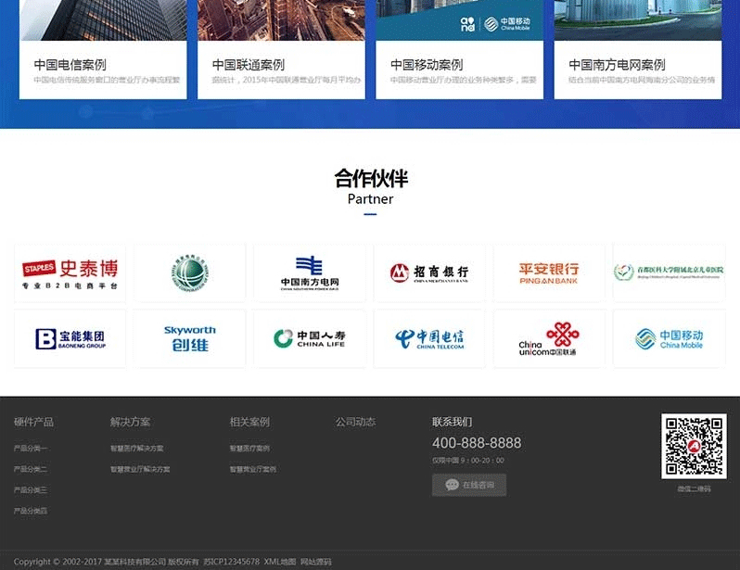Screen dimensions: 740x570
Task: Click the 中国移动案例 card photo with logo
Action: 459,20
